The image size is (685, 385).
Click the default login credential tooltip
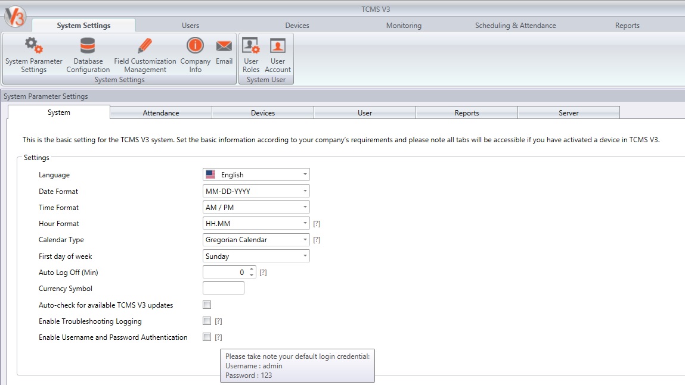click(x=297, y=365)
